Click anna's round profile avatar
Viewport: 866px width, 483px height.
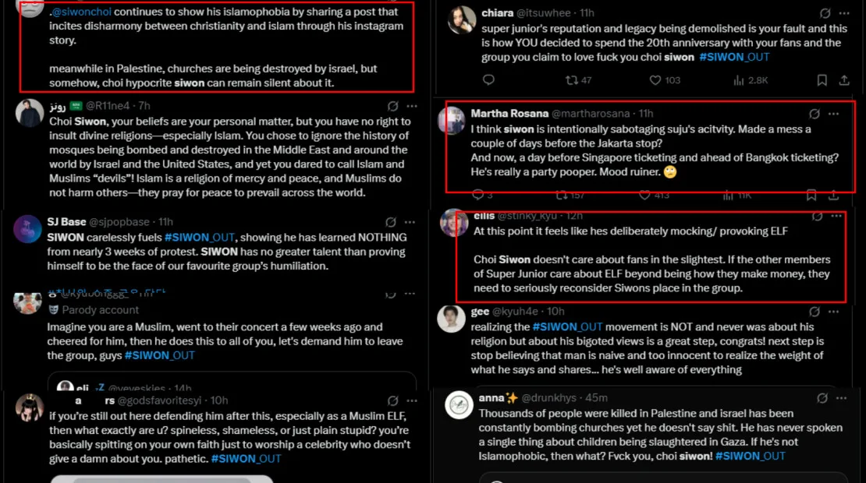(460, 406)
